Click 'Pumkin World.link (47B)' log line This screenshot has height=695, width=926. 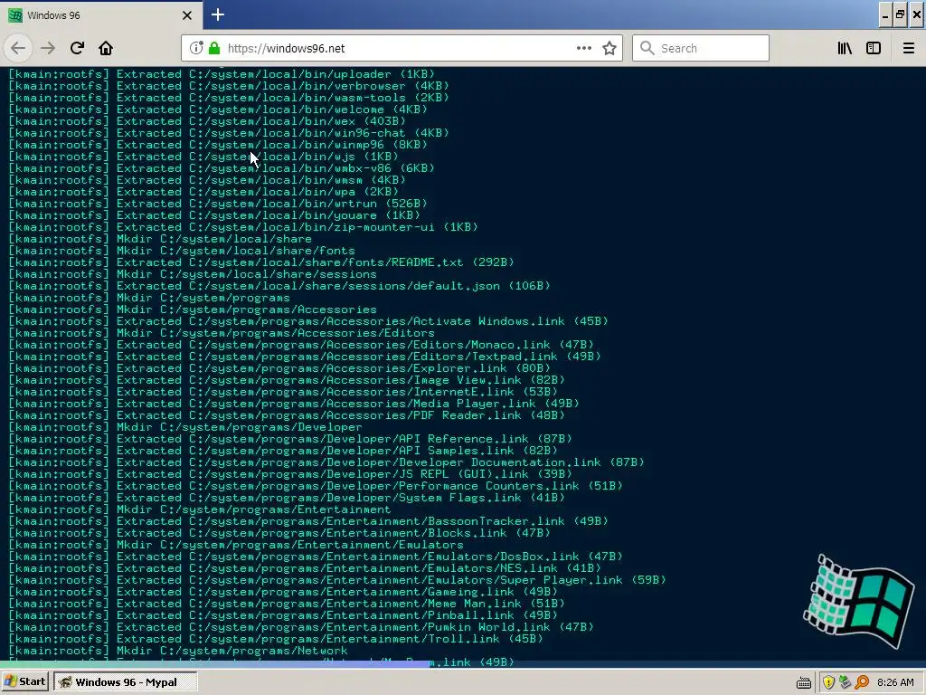(301, 627)
